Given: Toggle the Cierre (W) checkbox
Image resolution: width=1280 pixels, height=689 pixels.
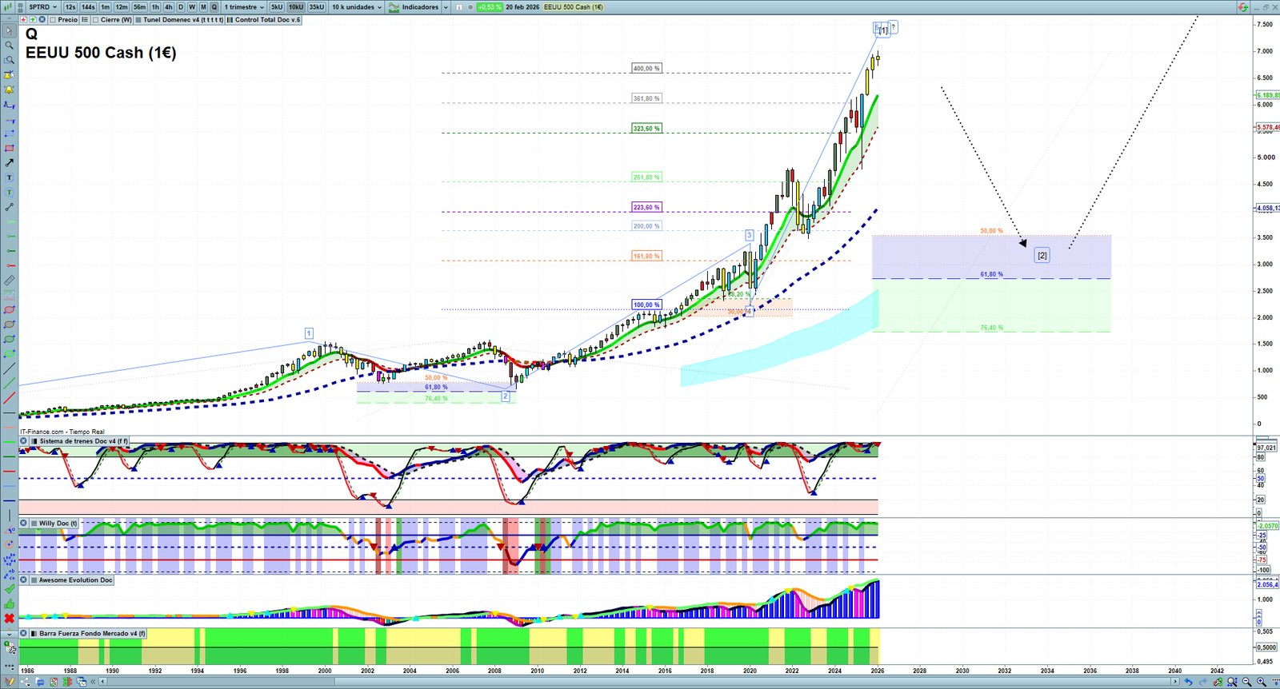Looking at the screenshot, I should pyautogui.click(x=96, y=20).
